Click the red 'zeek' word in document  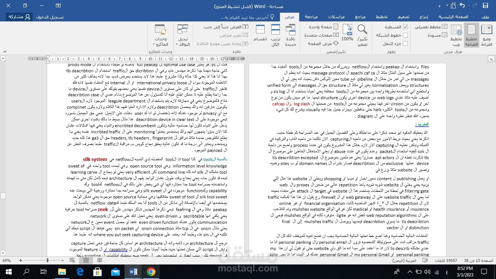pyautogui.click(x=103, y=209)
